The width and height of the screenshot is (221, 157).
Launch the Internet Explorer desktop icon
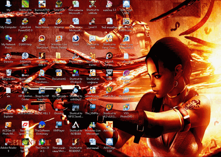click(8, 107)
